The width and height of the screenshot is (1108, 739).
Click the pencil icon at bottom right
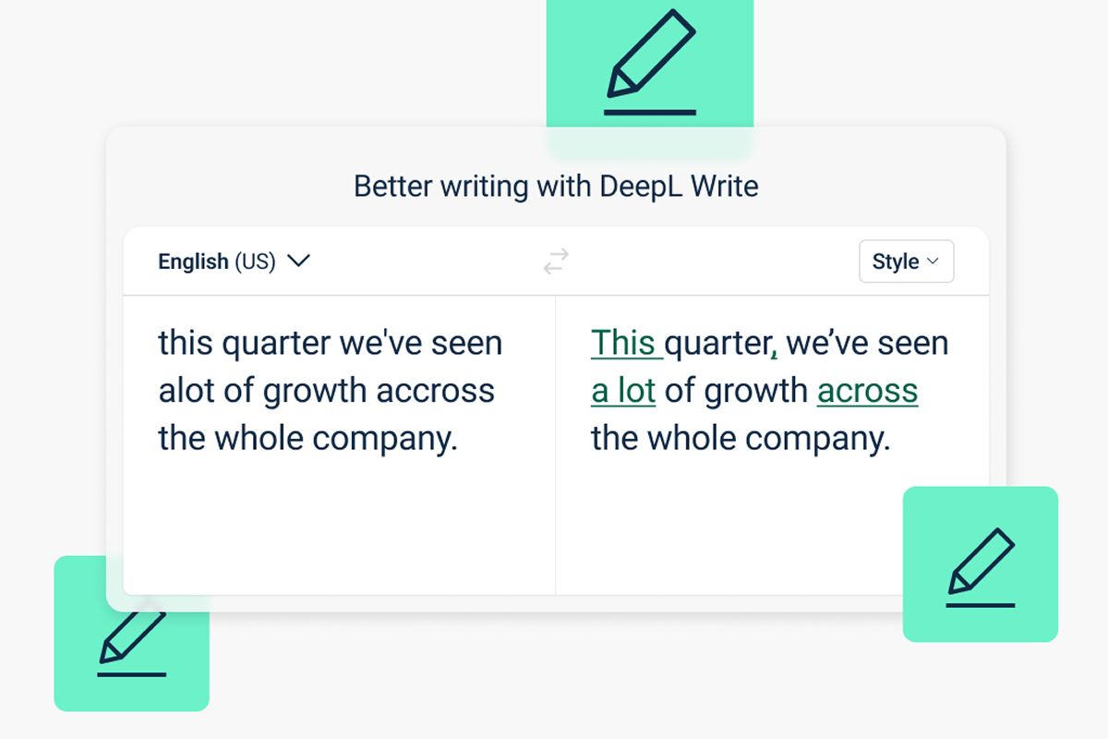[980, 565]
